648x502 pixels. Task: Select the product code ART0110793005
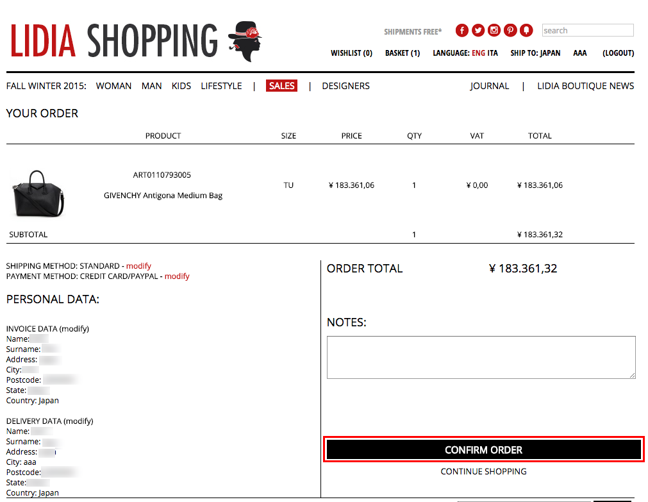[x=162, y=175]
